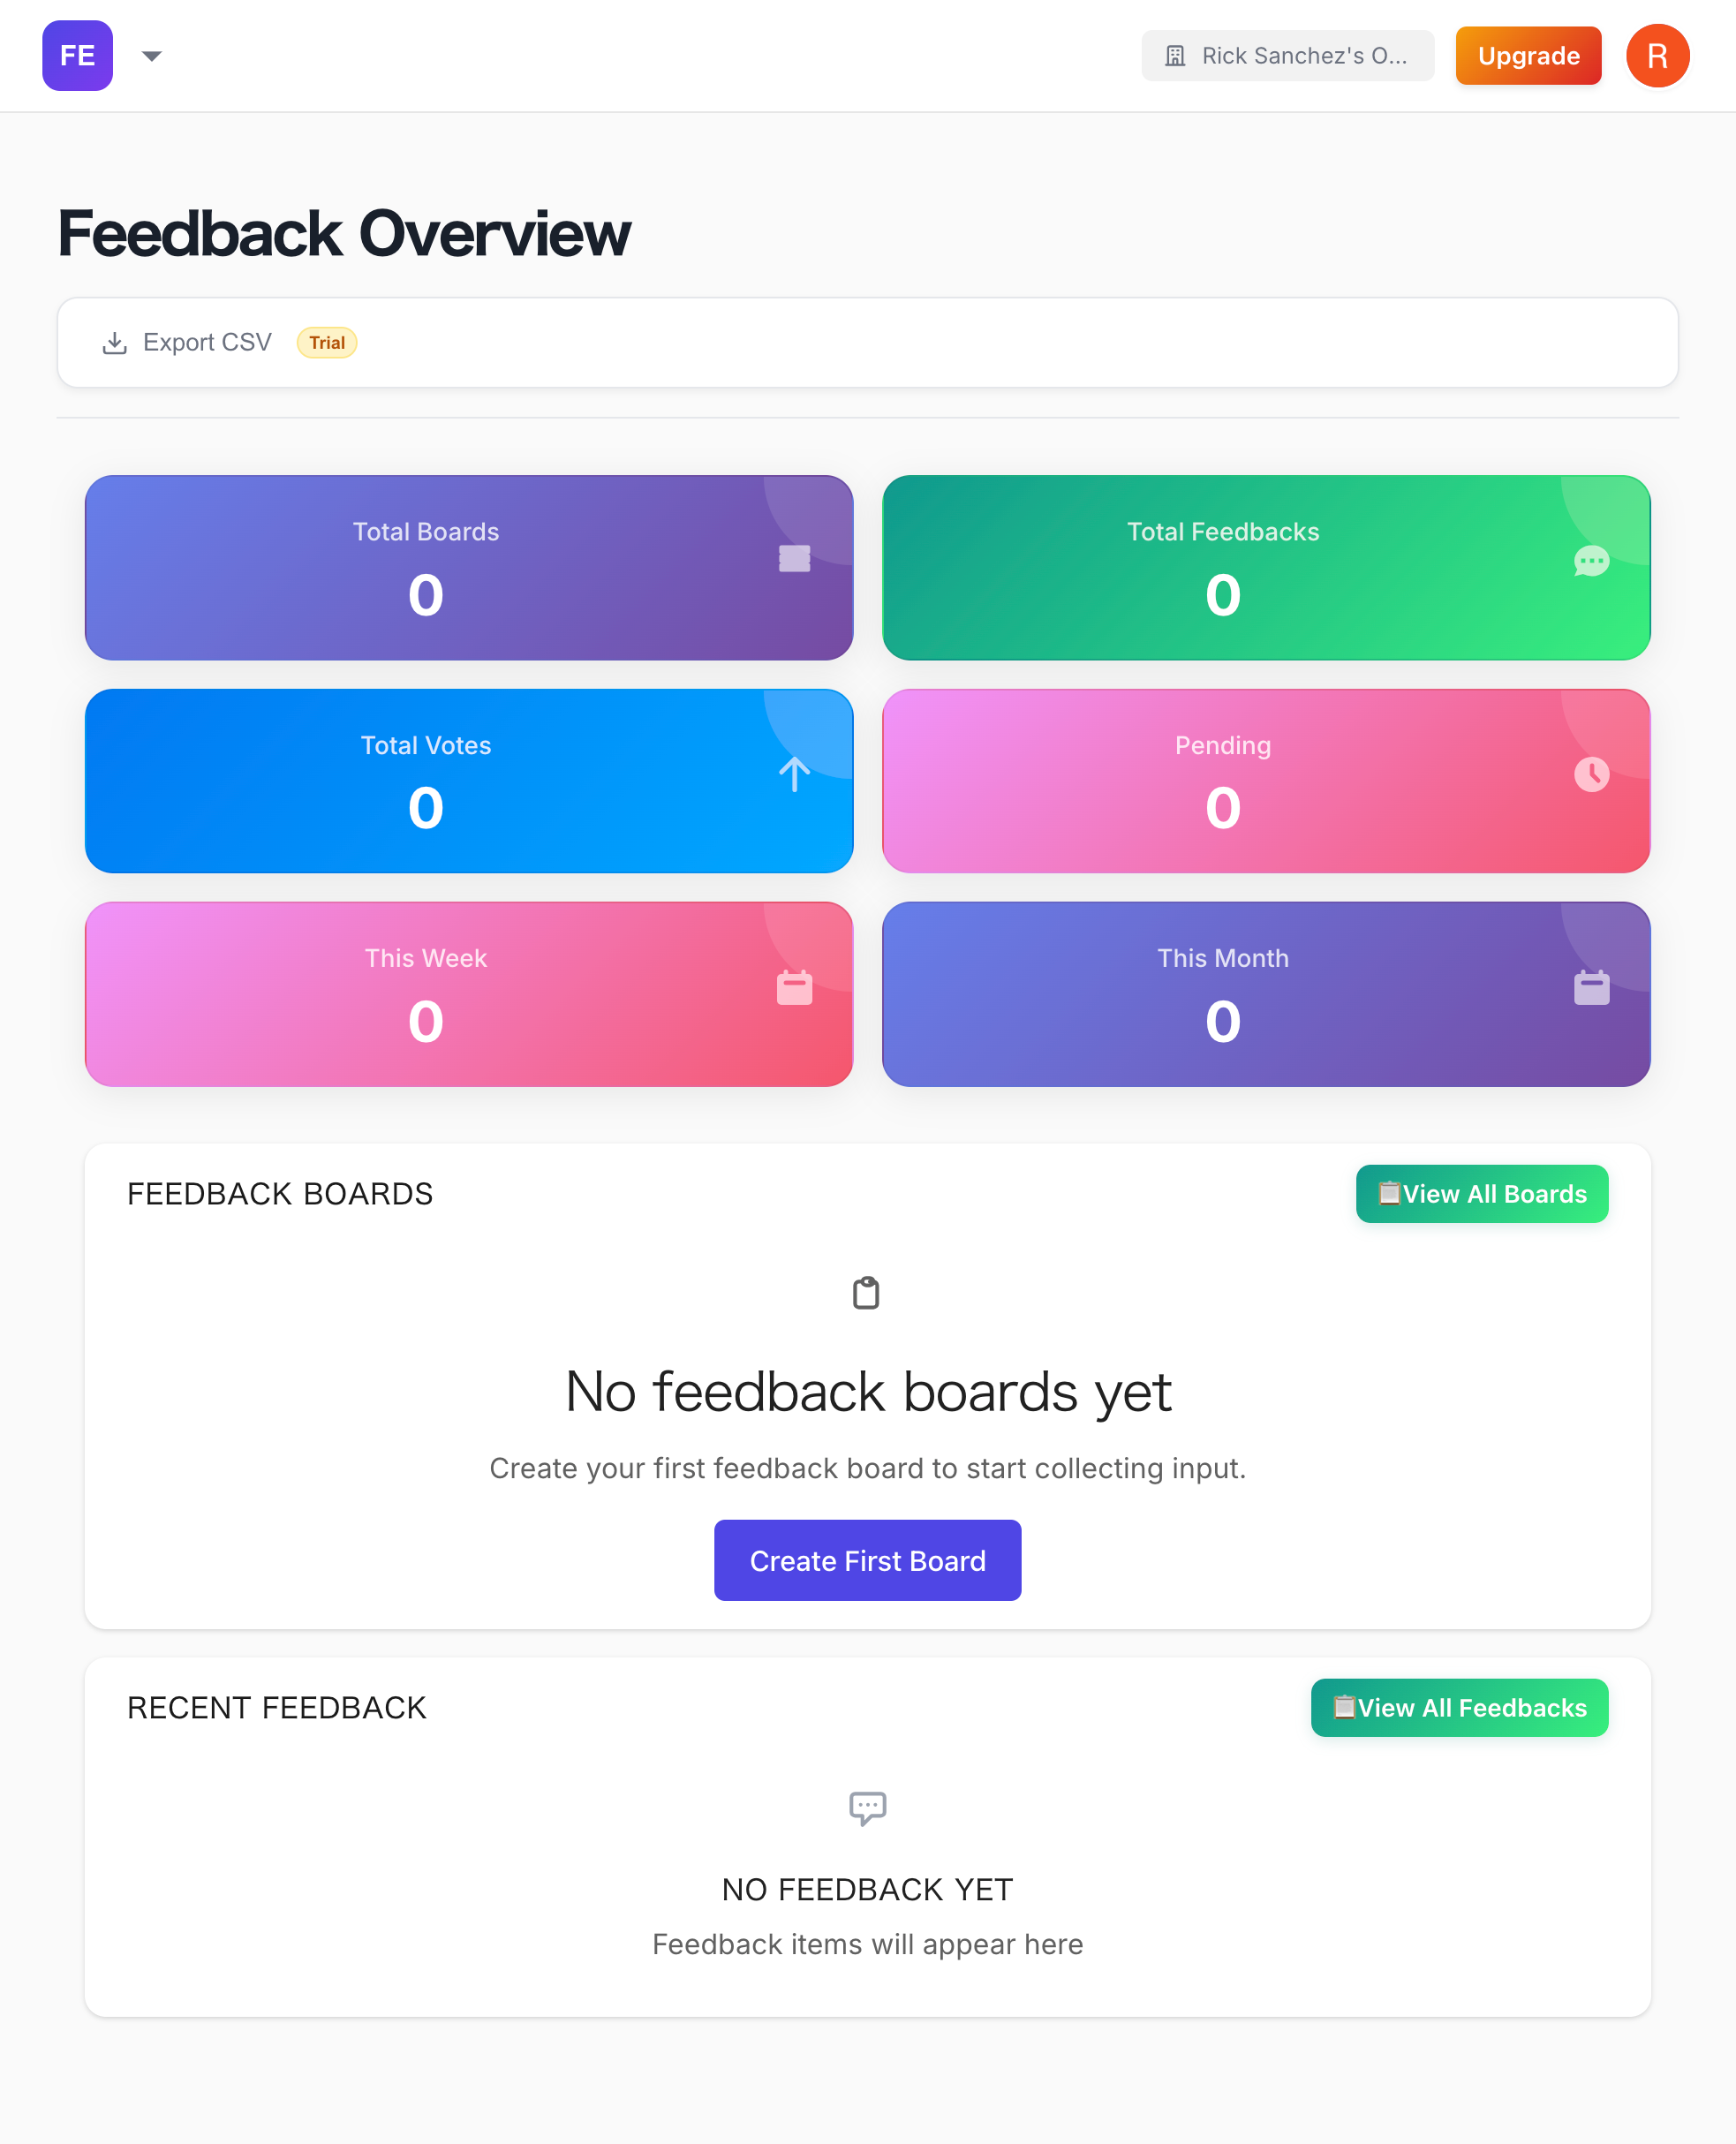Click the clipboard icon in the empty boards section
Viewport: 1736px width, 2144px height.
(x=866, y=1291)
